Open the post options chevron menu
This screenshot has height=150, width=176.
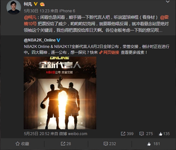[x=168, y=2]
